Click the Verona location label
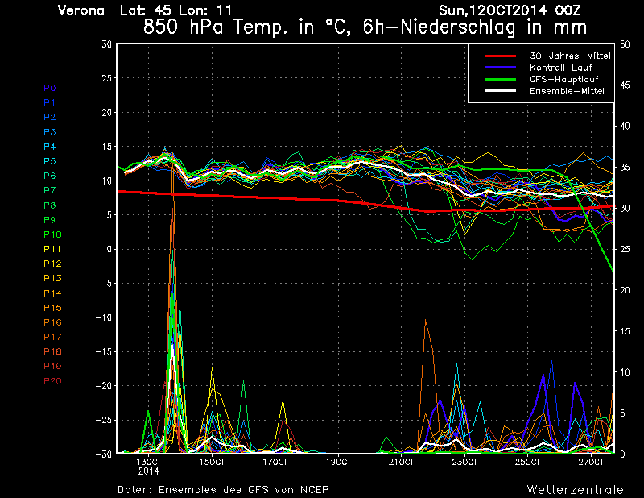644x498 pixels. tap(81, 10)
